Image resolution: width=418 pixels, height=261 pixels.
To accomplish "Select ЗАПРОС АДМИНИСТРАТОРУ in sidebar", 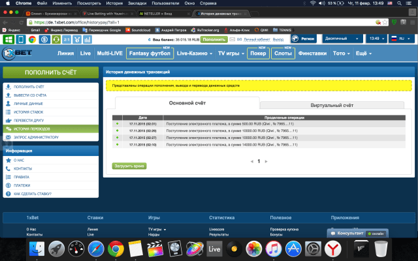I will (51, 138).
